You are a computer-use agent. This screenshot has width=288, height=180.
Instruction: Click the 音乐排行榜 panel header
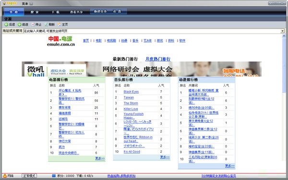(142, 80)
